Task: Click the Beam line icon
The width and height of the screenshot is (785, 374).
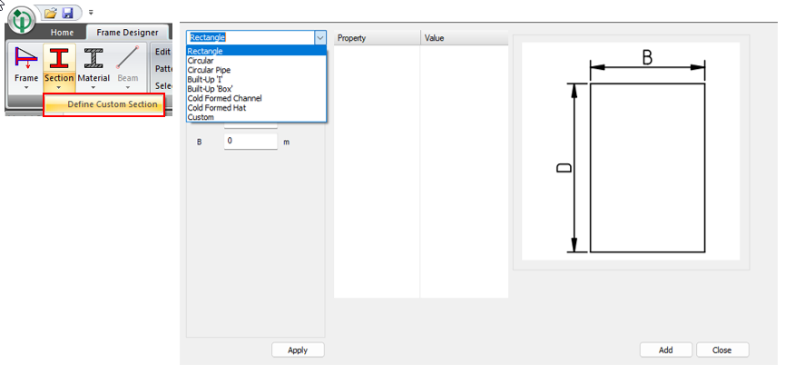Action: coord(128,59)
